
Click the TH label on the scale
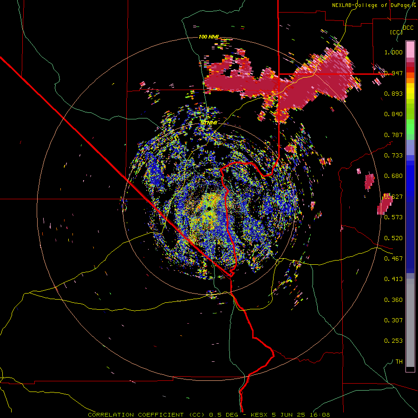click(x=399, y=362)
